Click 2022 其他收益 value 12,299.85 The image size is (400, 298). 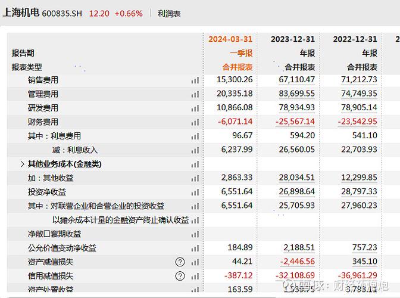pos(359,178)
